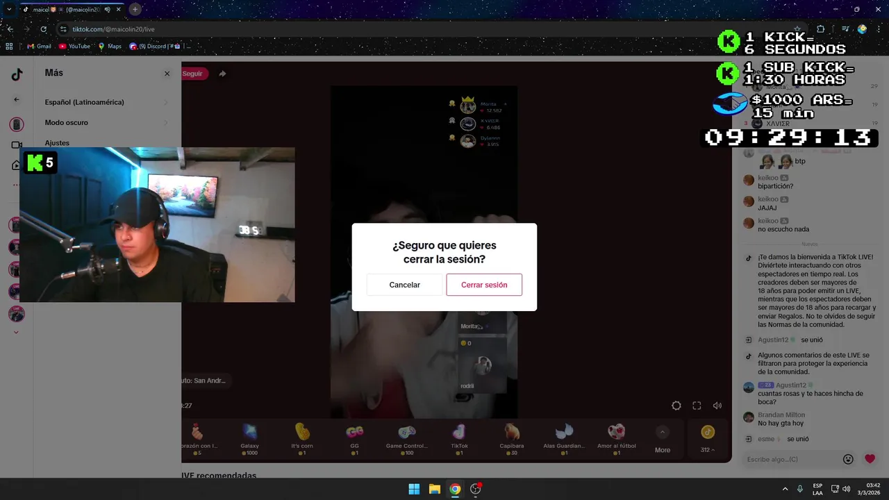Open the player settings gear icon
Screen dimensions: 889x500
[x=676, y=406]
